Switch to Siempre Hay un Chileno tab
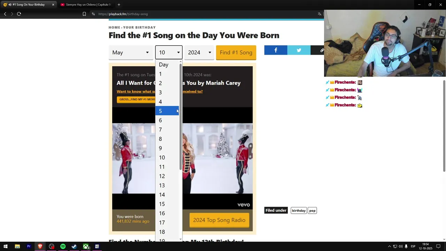The width and height of the screenshot is (446, 251). coord(85,5)
